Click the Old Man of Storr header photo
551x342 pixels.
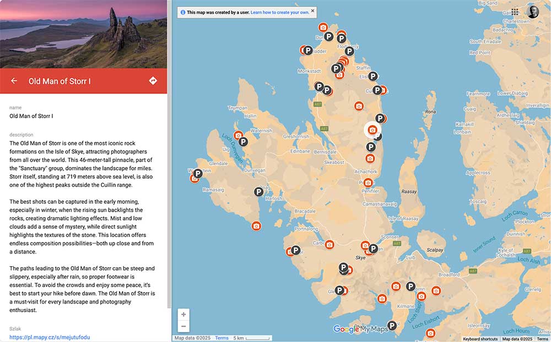pos(83,34)
